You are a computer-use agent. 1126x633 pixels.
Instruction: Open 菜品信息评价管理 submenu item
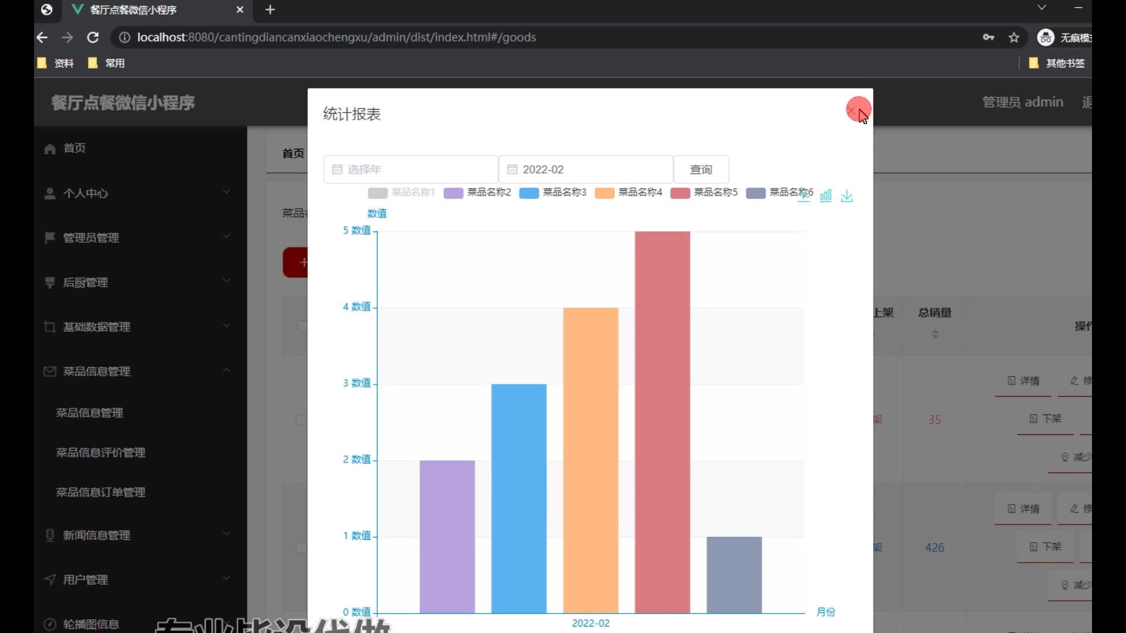[x=100, y=452]
